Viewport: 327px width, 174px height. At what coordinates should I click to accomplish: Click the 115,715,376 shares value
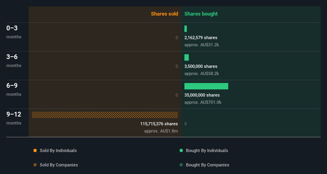coord(159,124)
